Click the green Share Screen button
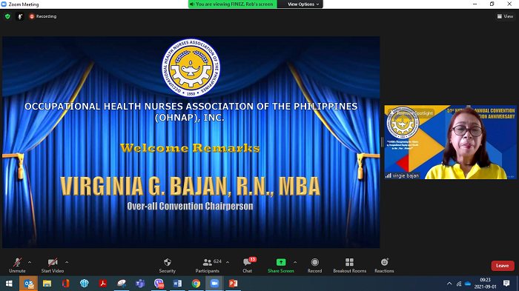The height and width of the screenshot is (291, 519). pos(281,266)
